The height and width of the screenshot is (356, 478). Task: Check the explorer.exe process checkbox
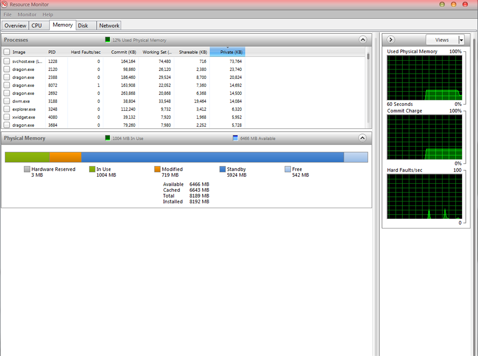click(x=7, y=109)
